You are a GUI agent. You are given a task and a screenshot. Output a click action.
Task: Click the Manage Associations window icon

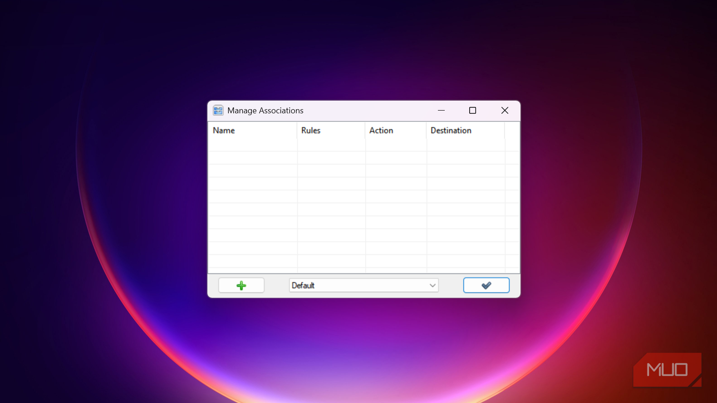(218, 110)
